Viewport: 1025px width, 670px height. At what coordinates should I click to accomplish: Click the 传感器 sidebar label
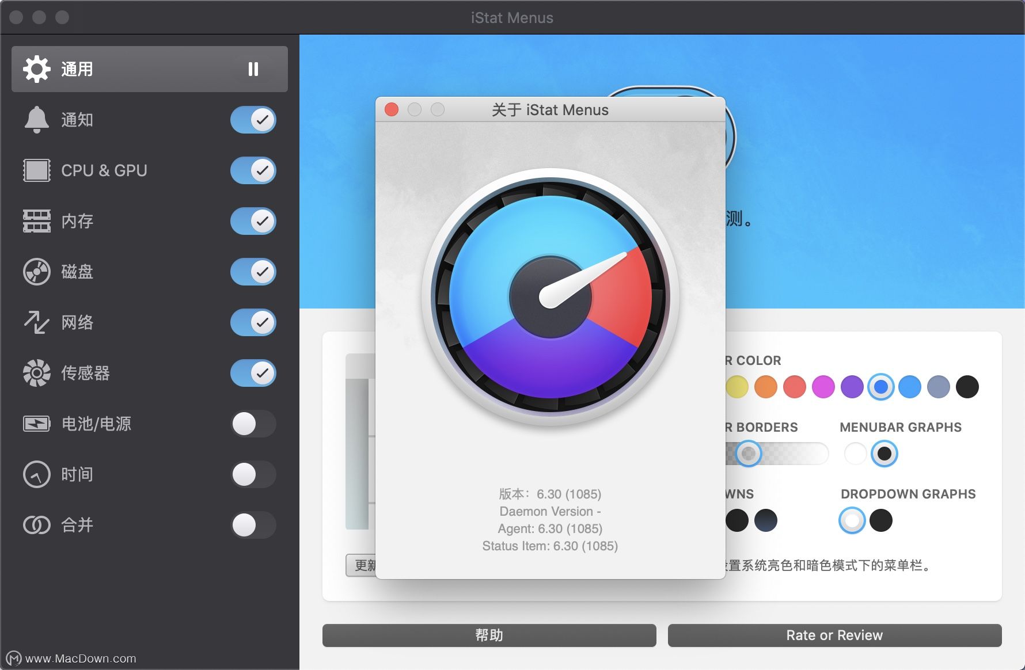click(85, 373)
